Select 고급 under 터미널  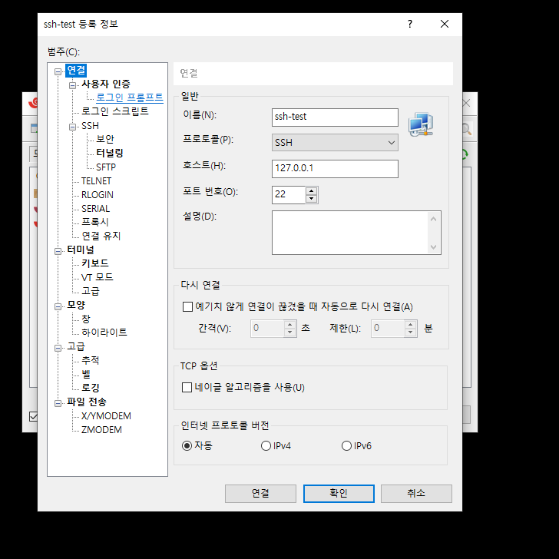pyautogui.click(x=91, y=291)
